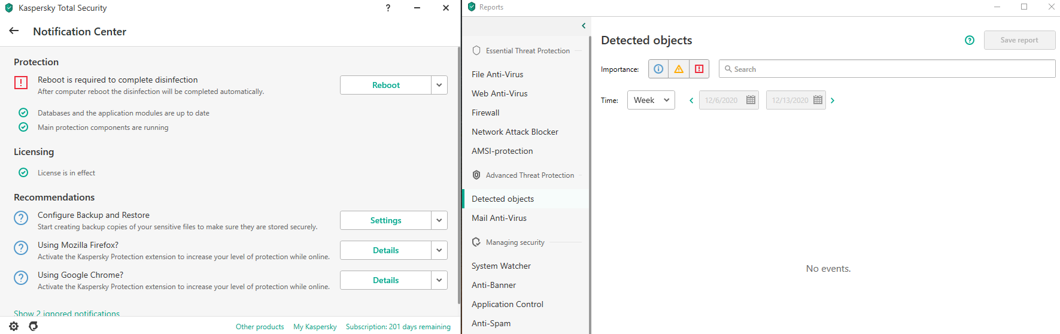Select File Anti-Virus in the reports list
Screen dimensions: 1060x334
coord(497,74)
